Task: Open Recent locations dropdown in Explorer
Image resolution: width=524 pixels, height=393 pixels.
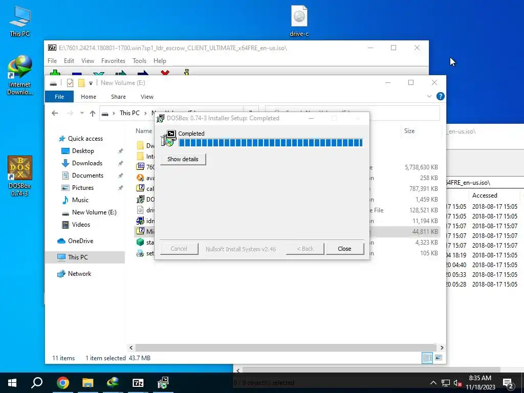Action: (82, 113)
